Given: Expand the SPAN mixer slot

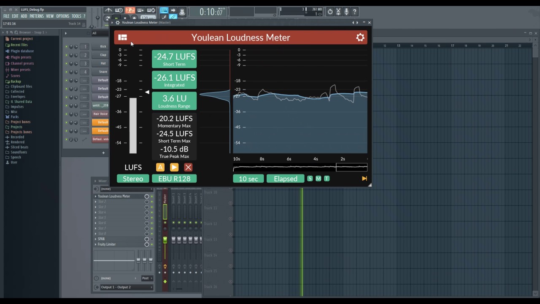Looking at the screenshot, I should (96, 239).
